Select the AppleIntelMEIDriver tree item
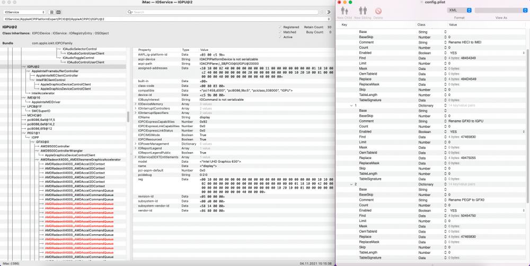 click(46, 102)
